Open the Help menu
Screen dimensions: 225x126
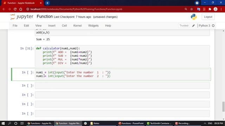tap(108, 26)
